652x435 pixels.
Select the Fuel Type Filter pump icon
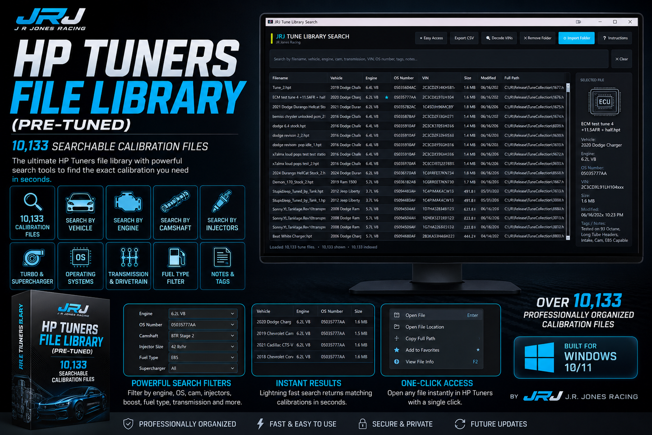177,257
